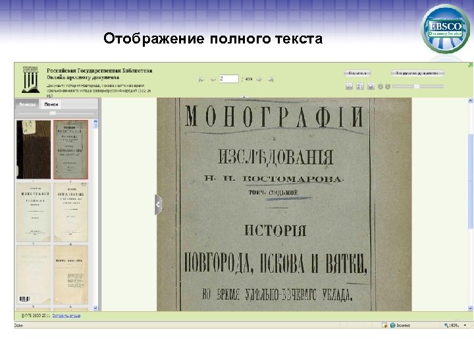Click the zoom level slider handle
The height and width of the screenshot is (356, 474).
point(417,86)
